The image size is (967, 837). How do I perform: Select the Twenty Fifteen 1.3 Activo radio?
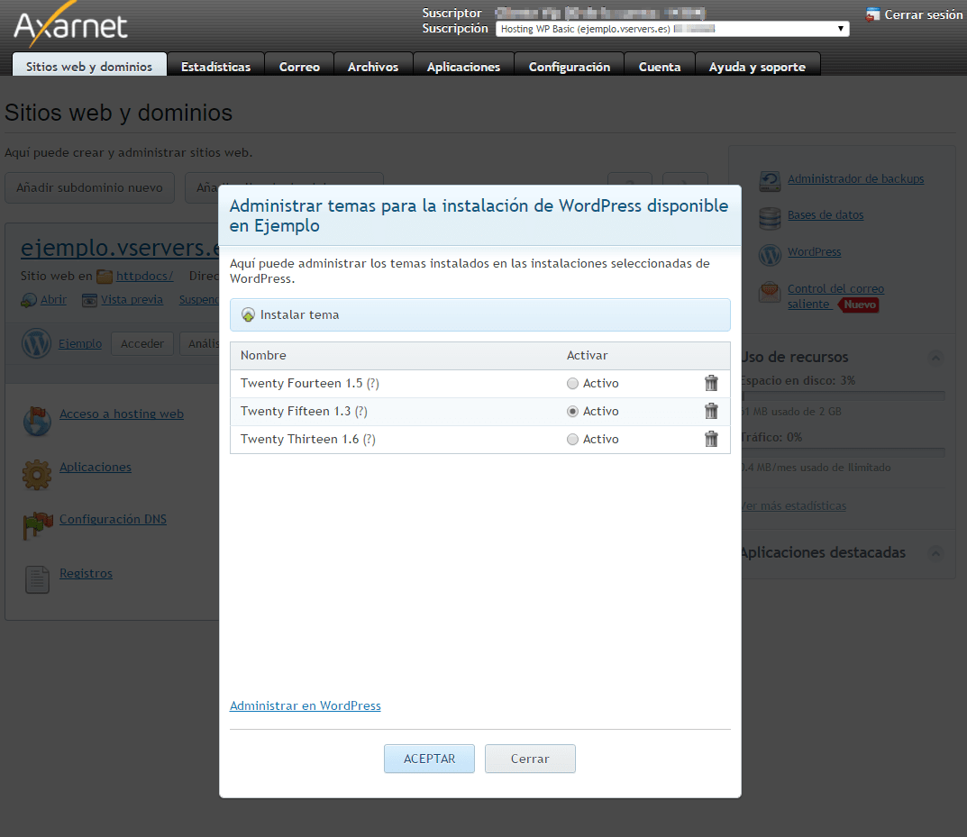click(x=572, y=411)
